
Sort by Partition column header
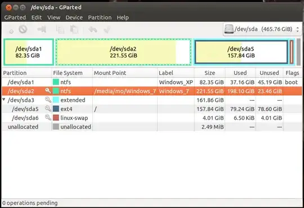click(x=27, y=73)
